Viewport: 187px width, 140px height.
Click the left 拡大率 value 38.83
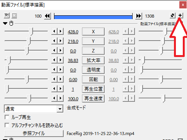[73, 60]
